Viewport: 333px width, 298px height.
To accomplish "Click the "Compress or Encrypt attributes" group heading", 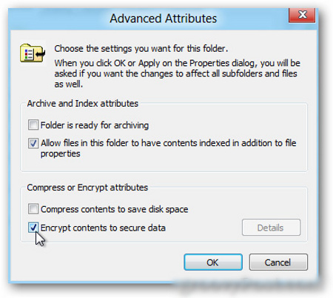I will [x=87, y=188].
